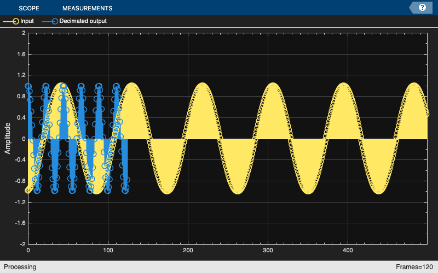
Task: Click the x-axis tick label 300
Action: click(x=268, y=251)
